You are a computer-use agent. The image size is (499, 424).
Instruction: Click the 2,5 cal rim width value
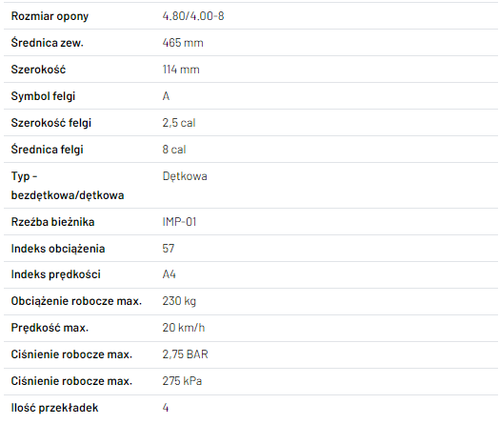[178, 123]
